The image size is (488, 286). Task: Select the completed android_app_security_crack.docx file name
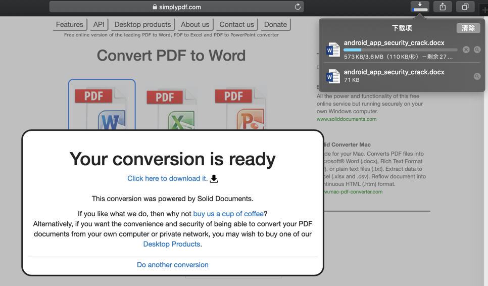(x=394, y=72)
